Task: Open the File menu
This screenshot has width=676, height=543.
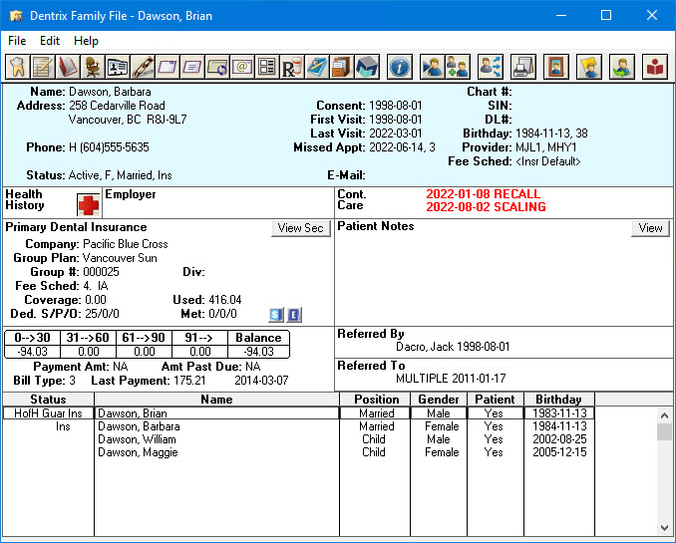Action: click(17, 41)
